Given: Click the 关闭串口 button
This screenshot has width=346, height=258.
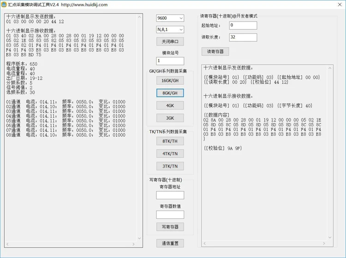Looking at the screenshot, I should coord(170,41).
